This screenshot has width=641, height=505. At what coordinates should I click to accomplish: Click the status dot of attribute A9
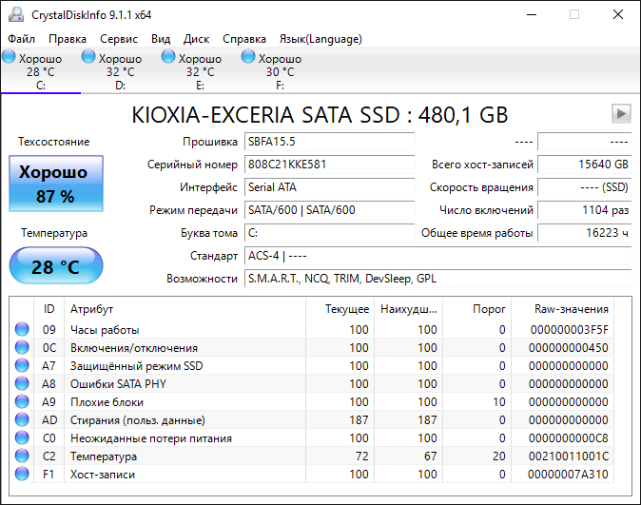tap(22, 401)
